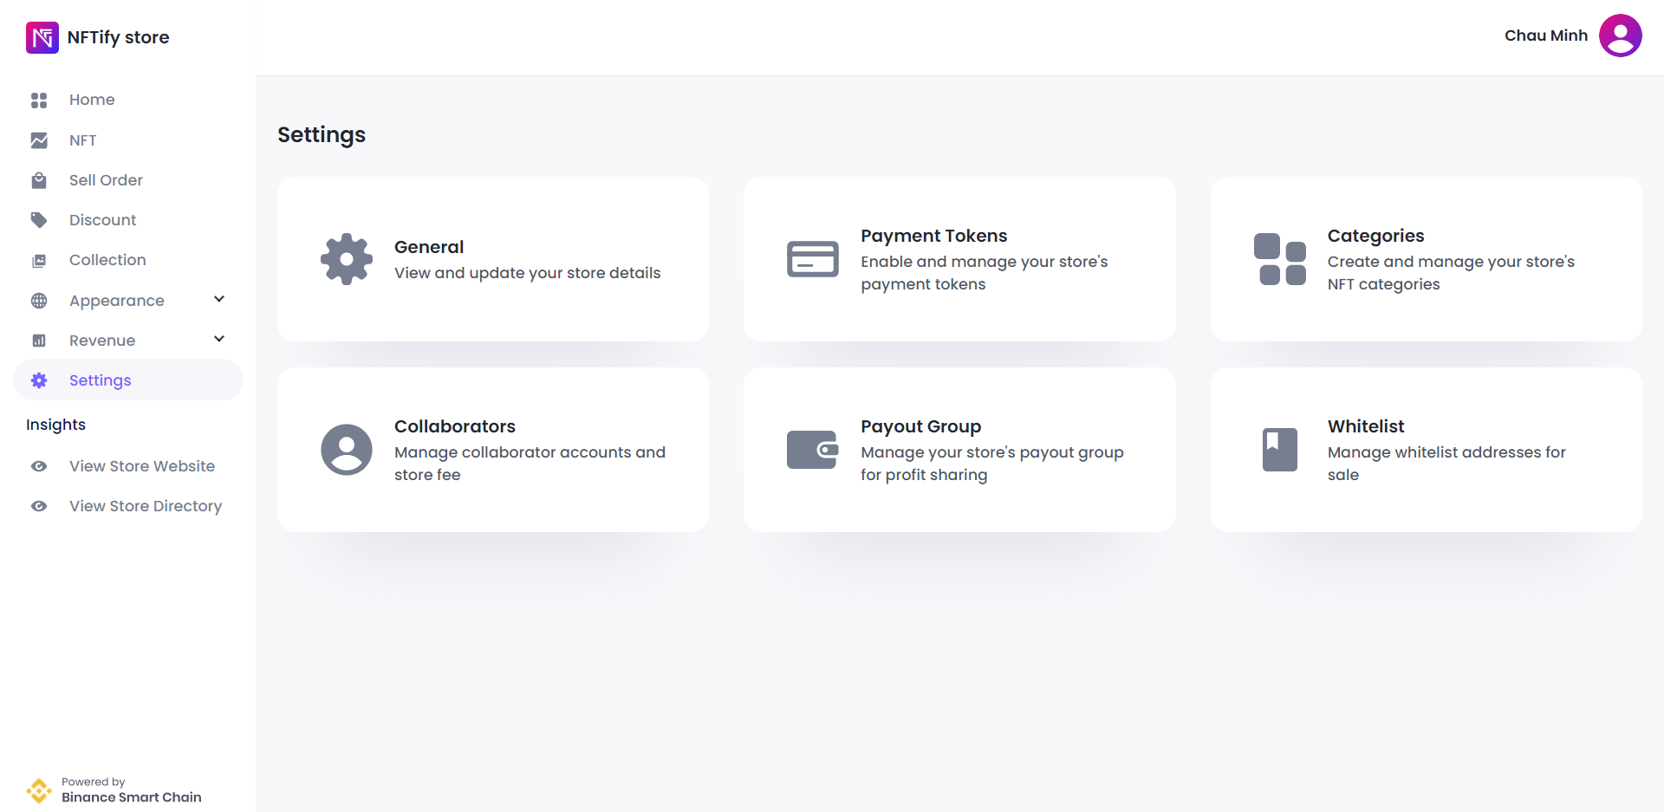Open the Whitelist card title
This screenshot has height=812, width=1664.
(x=1366, y=426)
